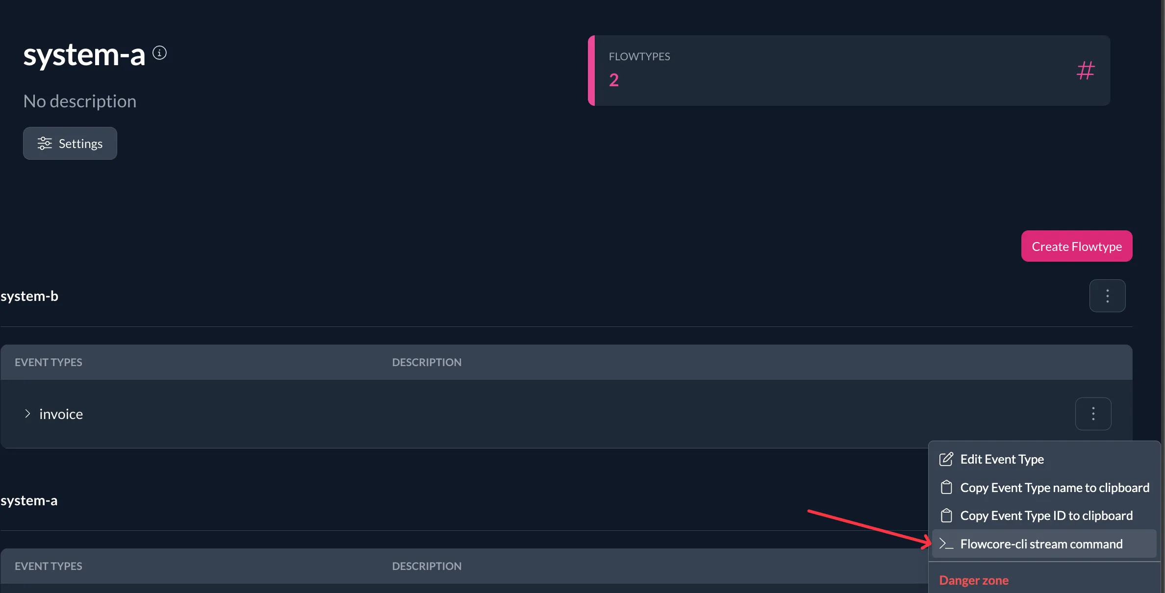Open the Settings panel
Viewport: 1165px width, 593px height.
click(x=70, y=143)
